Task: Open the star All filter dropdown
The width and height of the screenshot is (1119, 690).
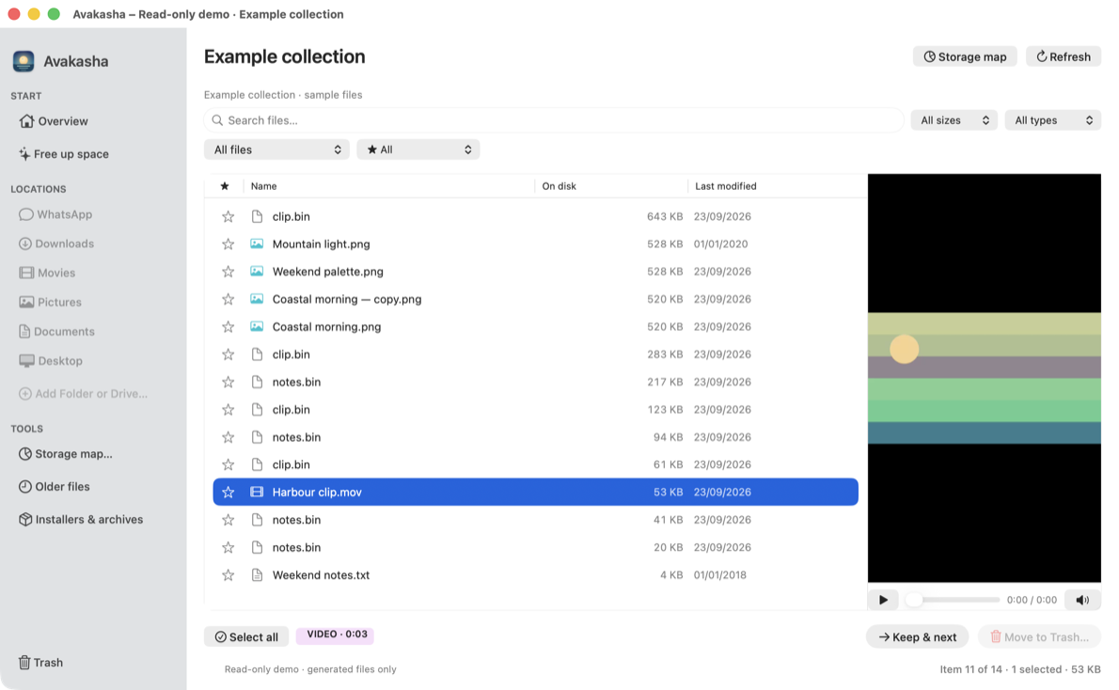Action: pyautogui.click(x=418, y=149)
